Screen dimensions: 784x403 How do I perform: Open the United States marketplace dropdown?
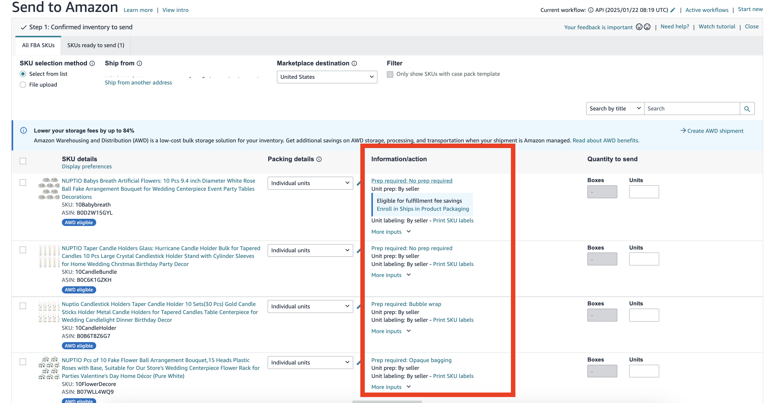click(327, 77)
